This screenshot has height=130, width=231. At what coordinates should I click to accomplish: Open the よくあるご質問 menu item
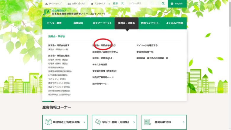pos(174,23)
